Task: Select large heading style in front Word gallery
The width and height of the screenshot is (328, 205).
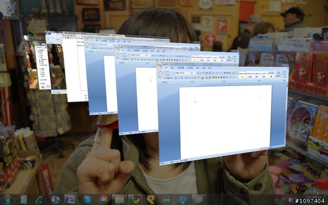Action: (271, 74)
